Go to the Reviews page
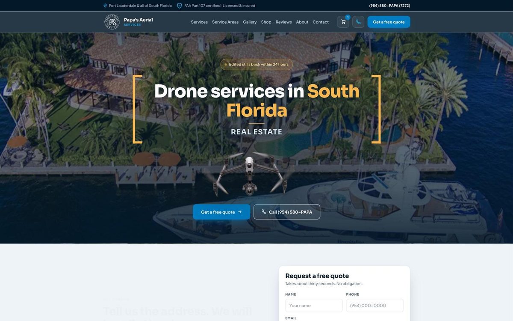The height and width of the screenshot is (321, 513). click(x=284, y=22)
